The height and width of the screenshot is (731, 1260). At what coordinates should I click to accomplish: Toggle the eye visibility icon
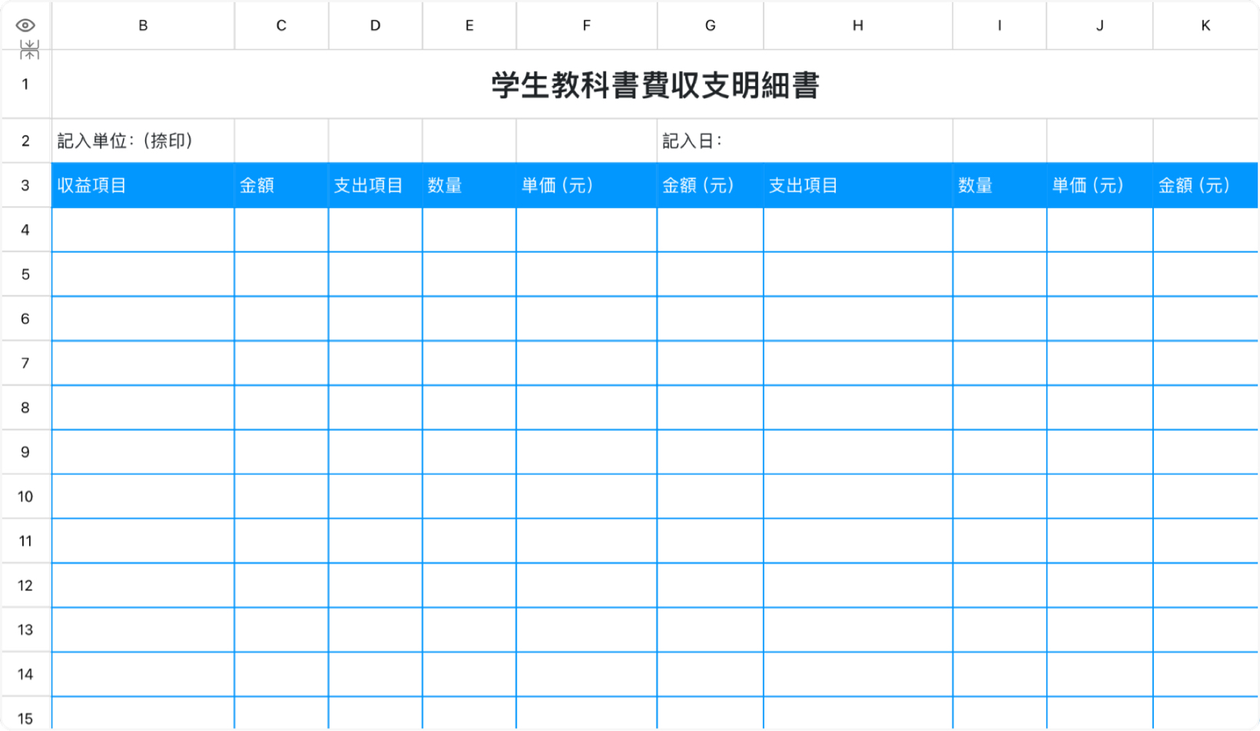(x=25, y=25)
